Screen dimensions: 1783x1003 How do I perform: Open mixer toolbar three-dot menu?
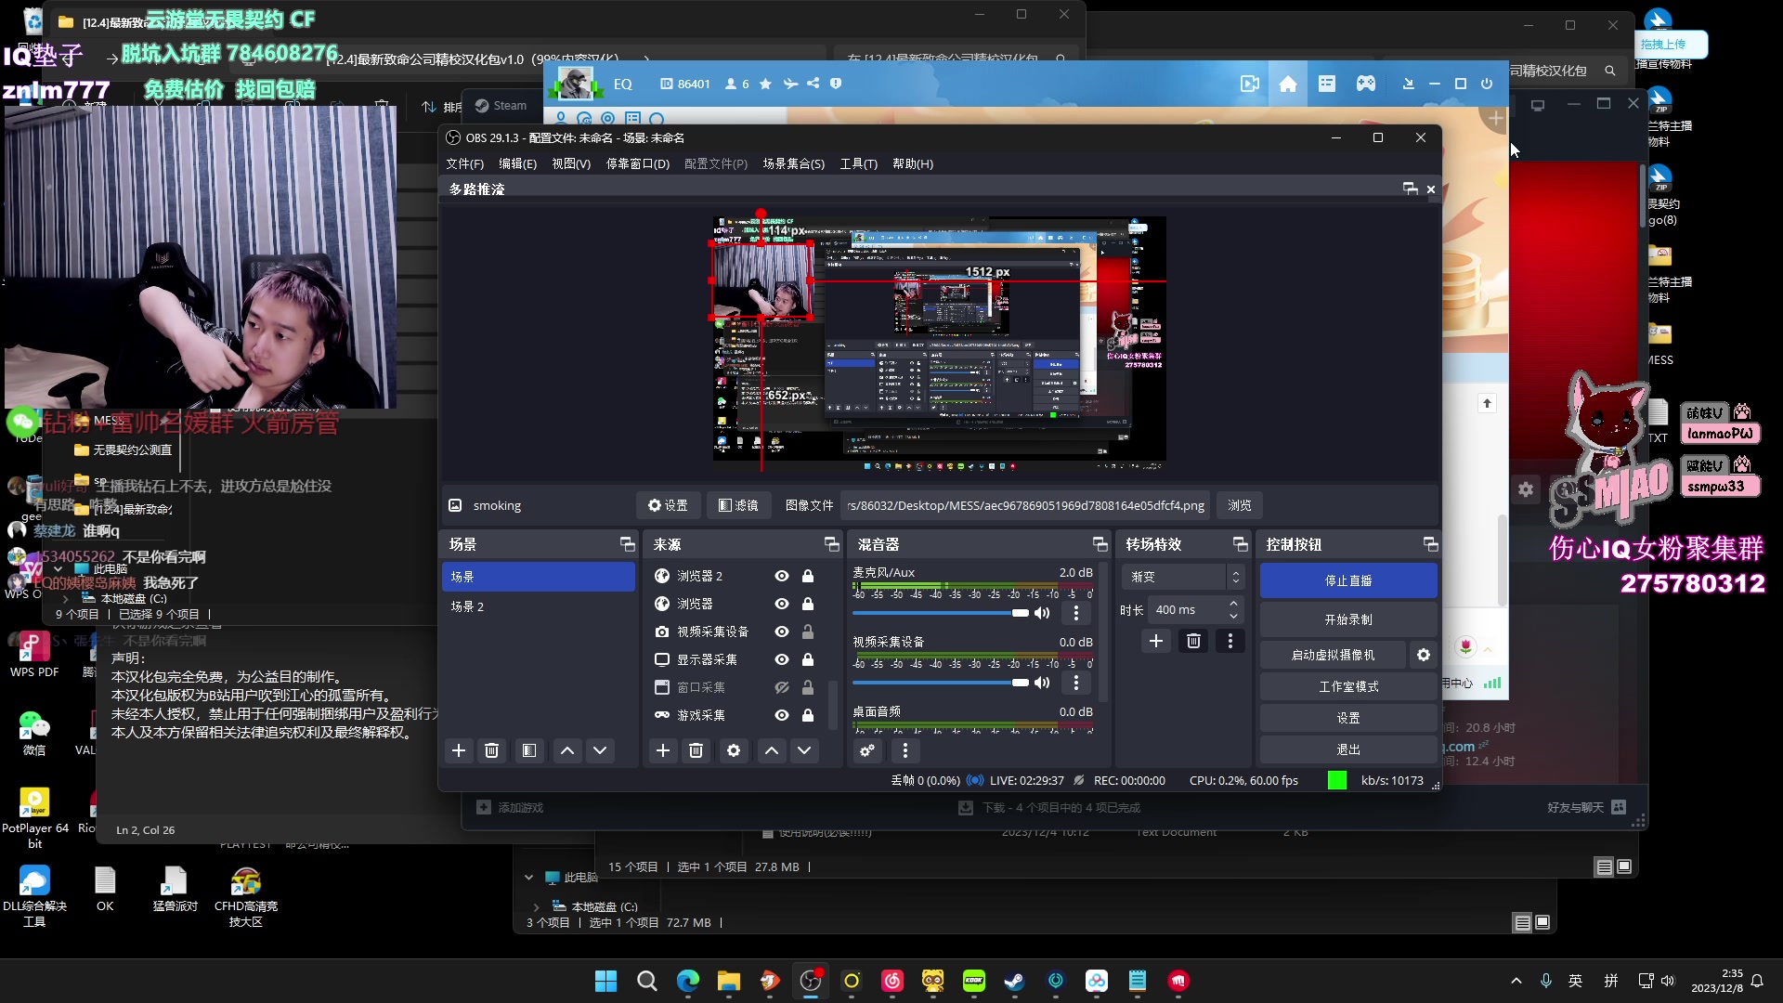pyautogui.click(x=905, y=750)
